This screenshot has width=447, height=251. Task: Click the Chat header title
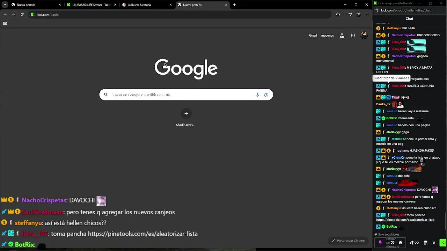click(x=409, y=18)
